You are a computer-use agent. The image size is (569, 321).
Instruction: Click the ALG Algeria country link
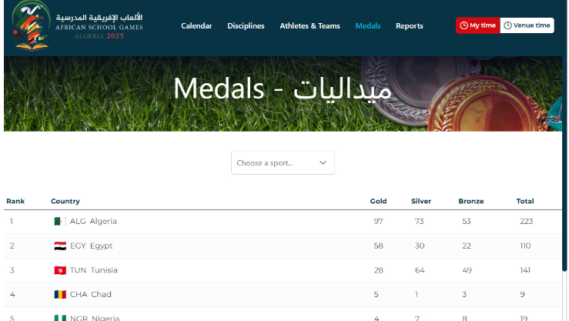tap(93, 222)
